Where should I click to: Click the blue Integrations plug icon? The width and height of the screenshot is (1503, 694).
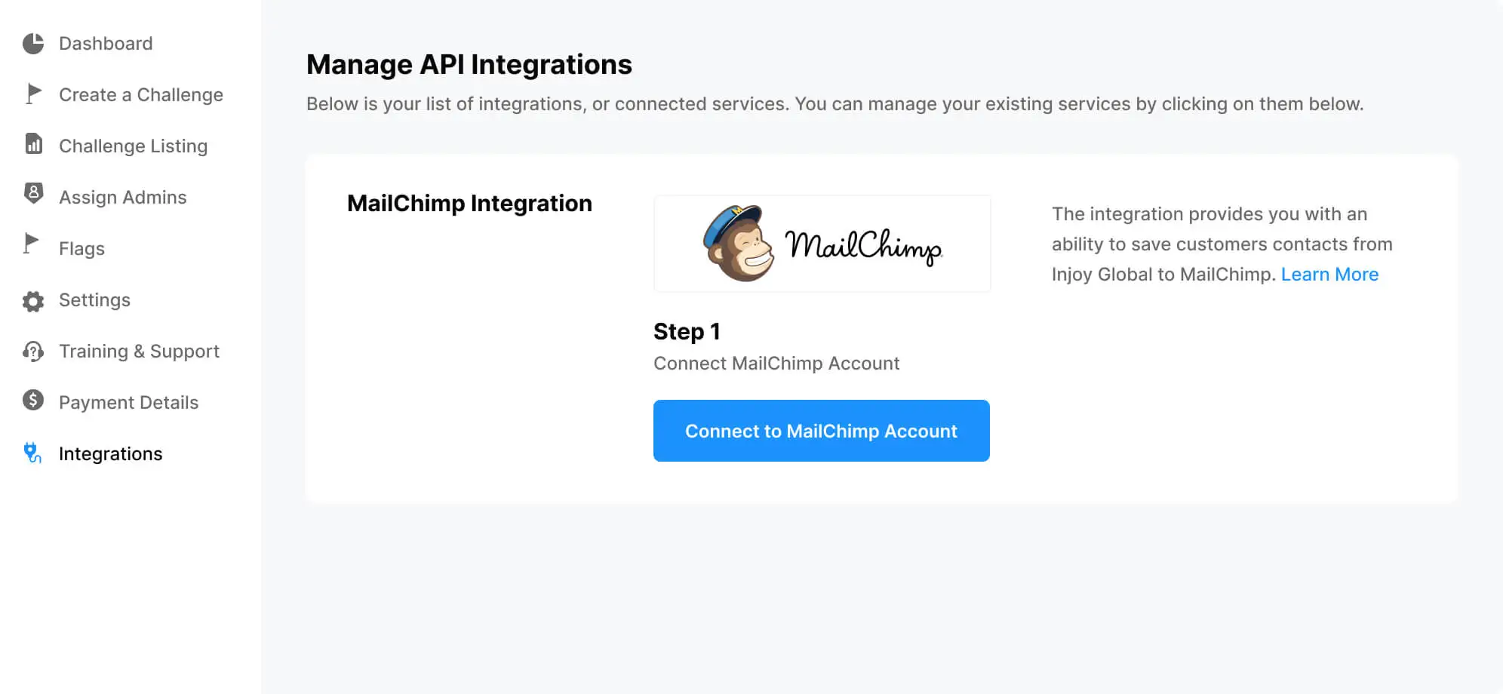click(x=32, y=453)
